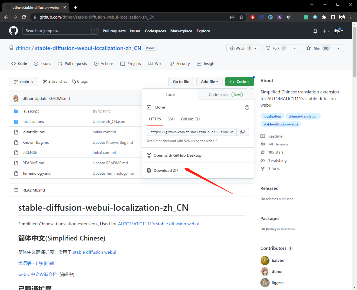357x290 pixels.
Task: Reload the page
Action: coord(24,17)
